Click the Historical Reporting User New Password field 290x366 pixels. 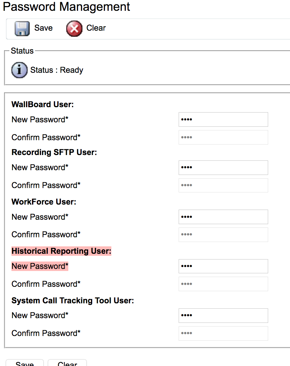223,266
